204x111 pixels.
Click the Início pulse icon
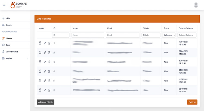[x=3, y=18]
